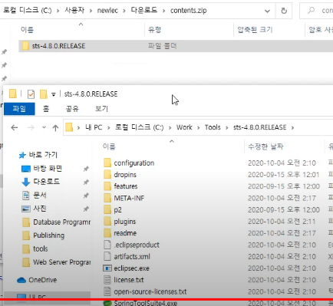Sort files by 이름 column in front window
This screenshot has width=333, height=306.
click(x=109, y=146)
